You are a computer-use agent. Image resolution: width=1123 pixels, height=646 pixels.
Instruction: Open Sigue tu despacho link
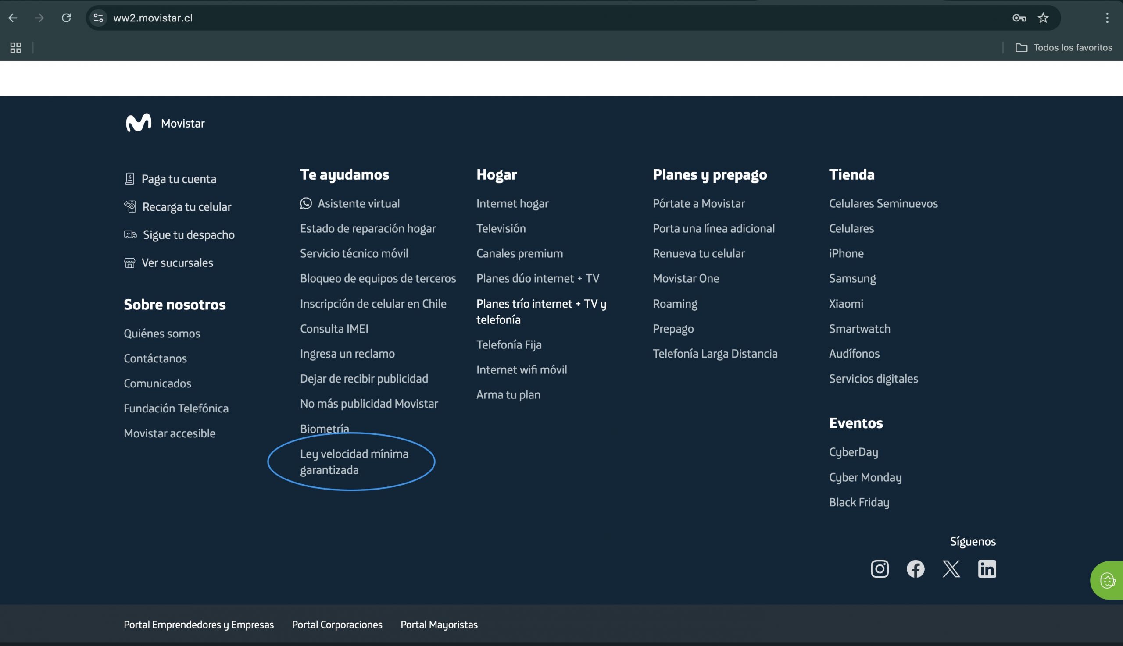pos(189,235)
